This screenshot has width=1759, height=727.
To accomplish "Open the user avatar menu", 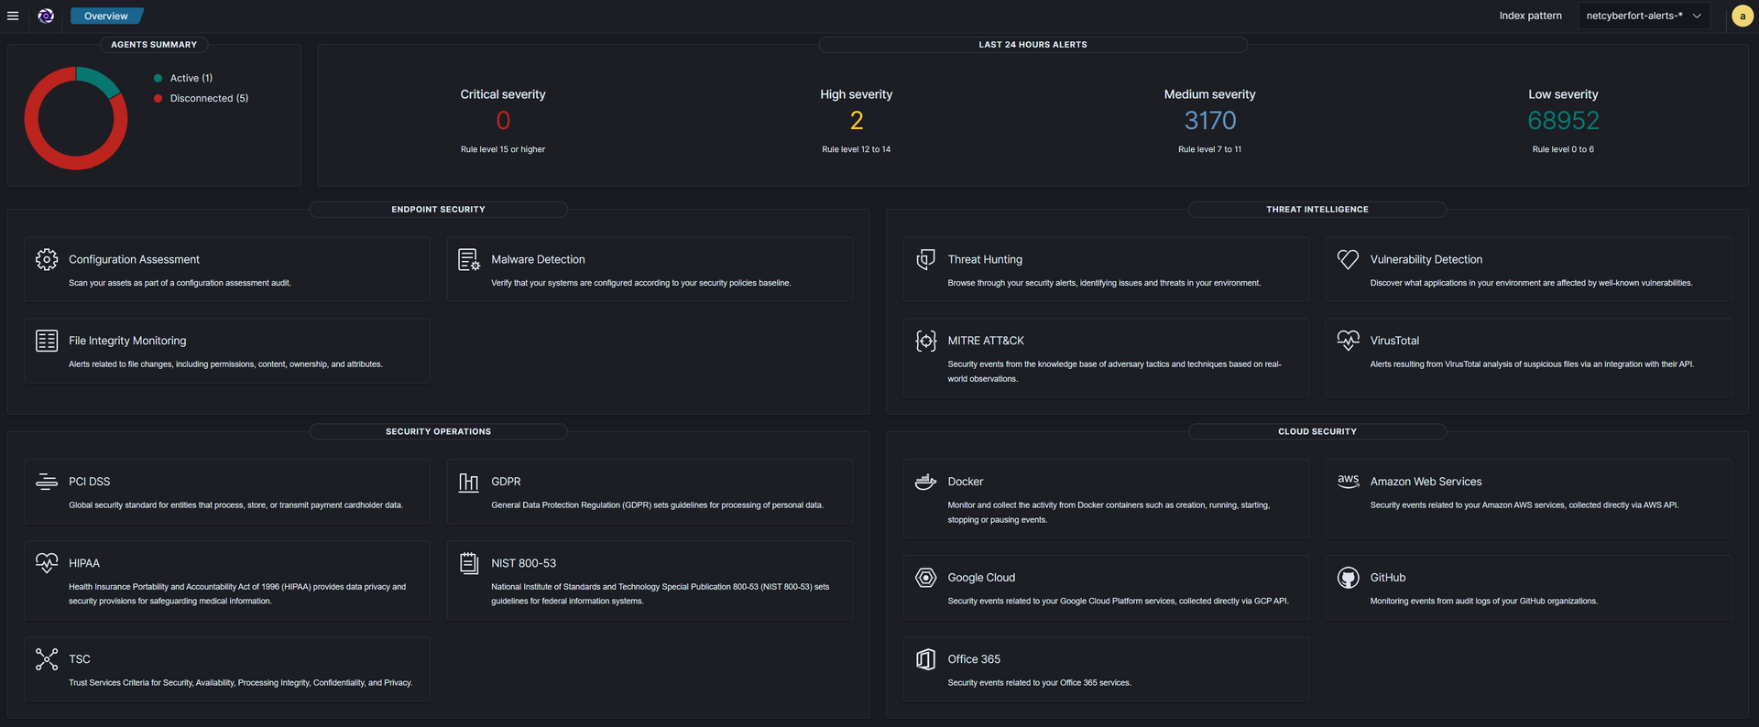I will point(1742,16).
